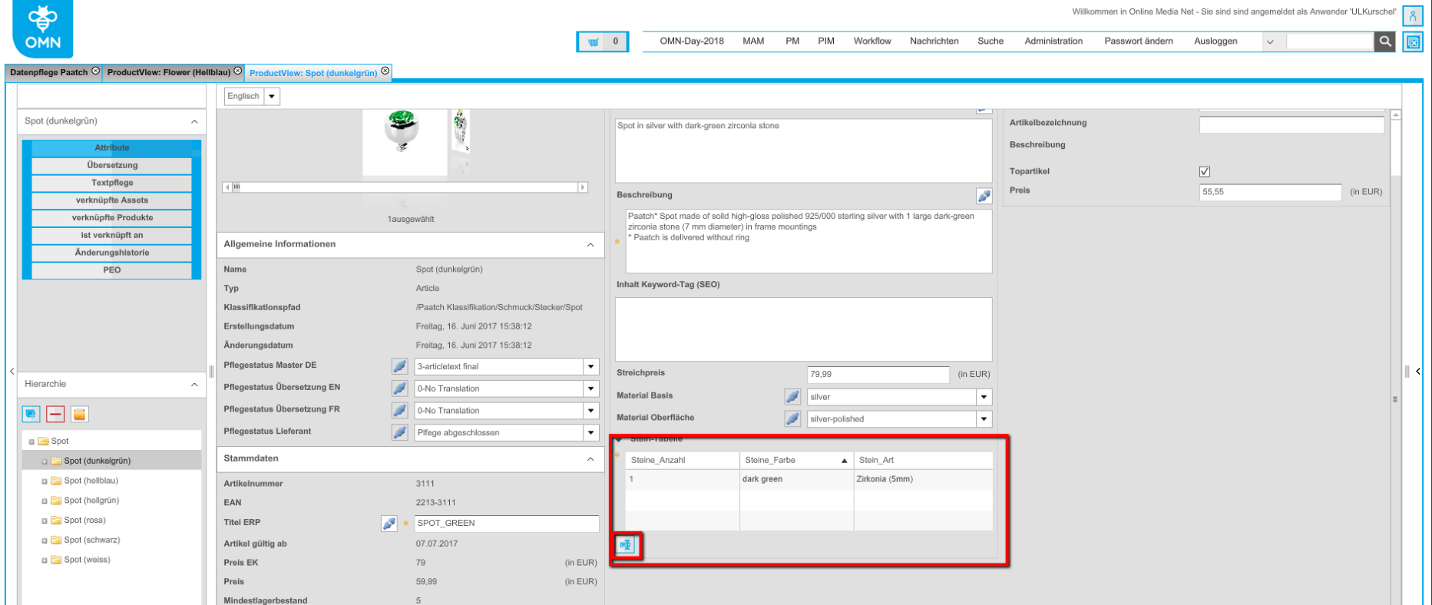Click edit icon beside Material Basis

tap(792, 397)
